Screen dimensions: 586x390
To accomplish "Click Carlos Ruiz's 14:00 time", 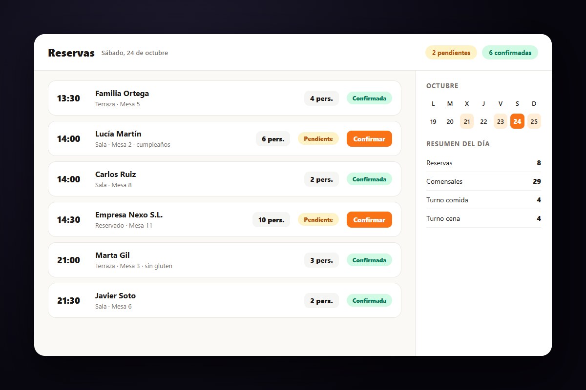I will [x=68, y=179].
